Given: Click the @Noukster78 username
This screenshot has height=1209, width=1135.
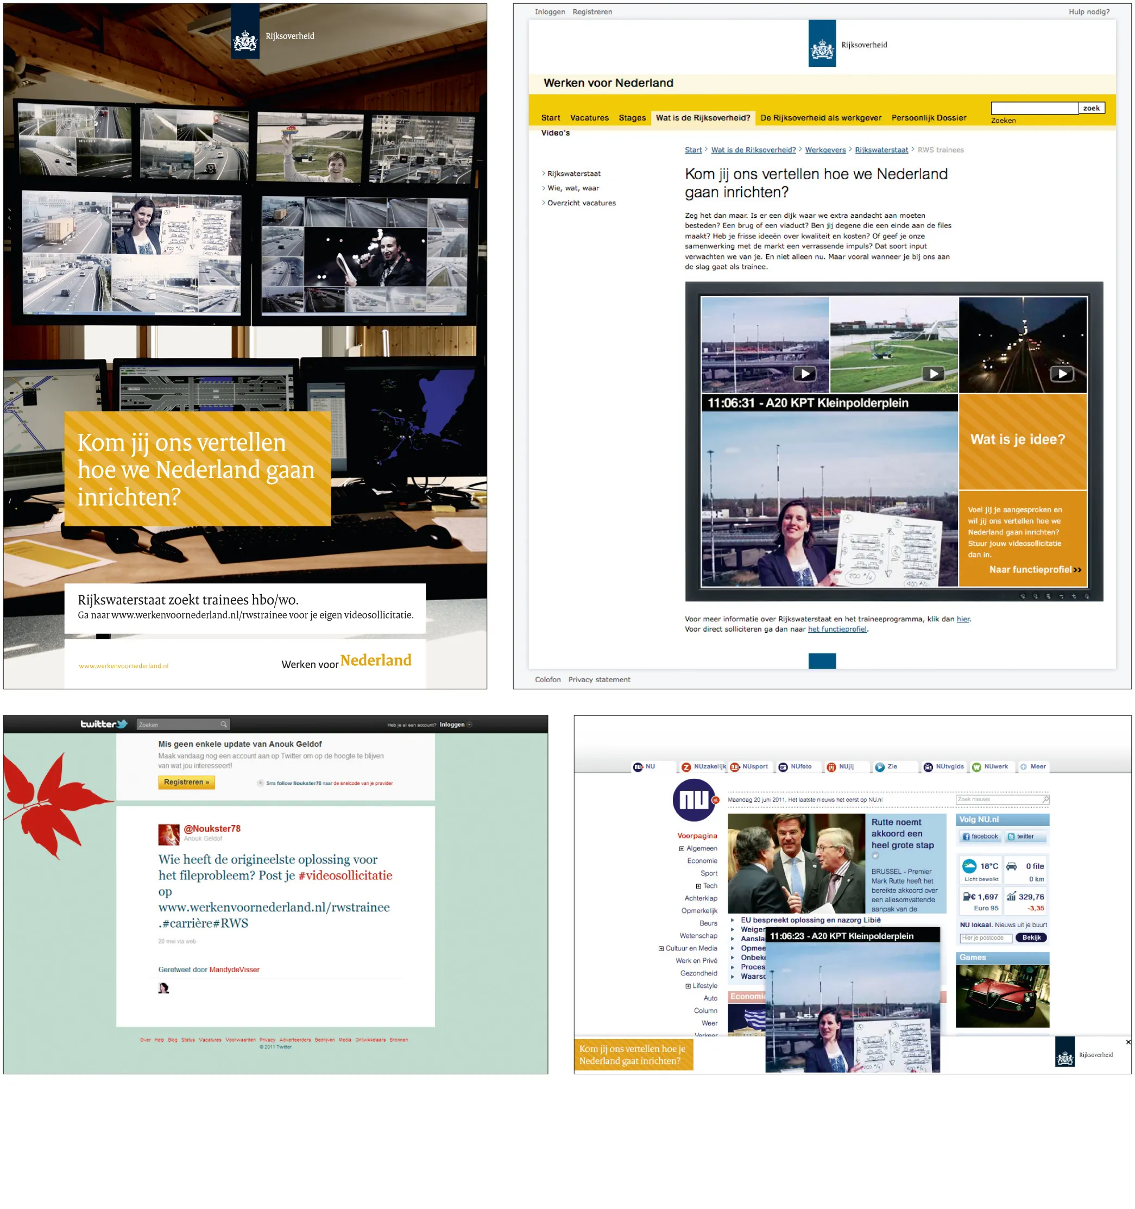Looking at the screenshot, I should click(x=212, y=829).
